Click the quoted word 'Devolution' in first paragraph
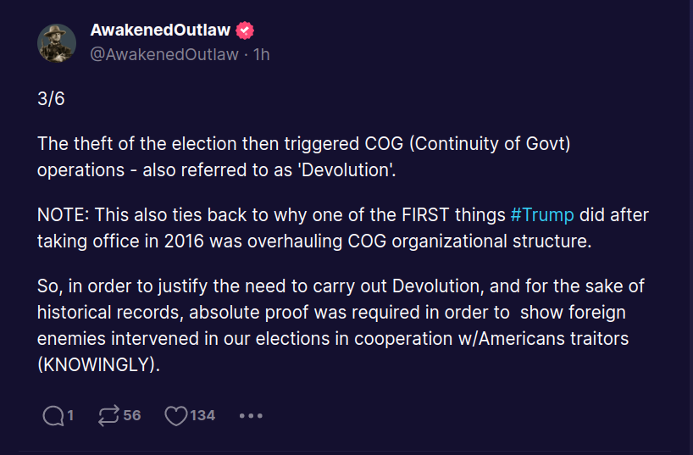 tap(345, 169)
